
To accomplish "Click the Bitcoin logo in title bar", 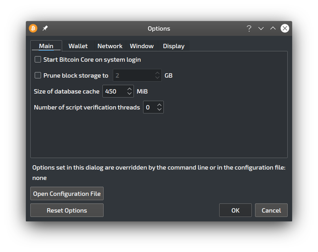I will [x=33, y=28].
